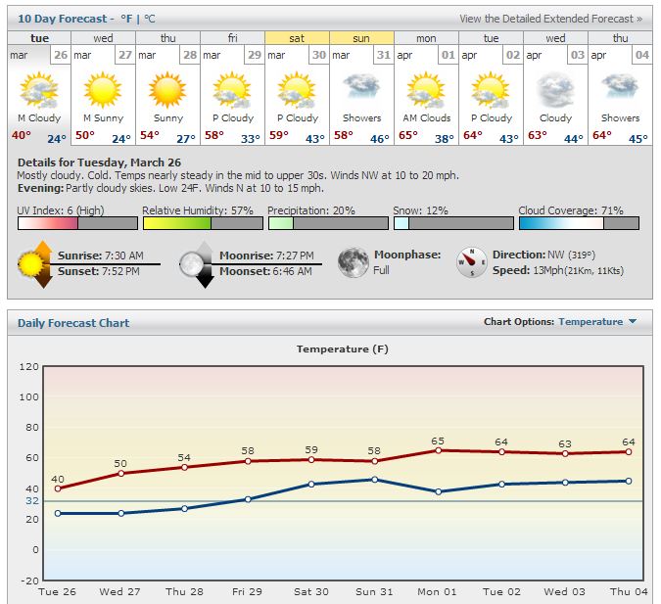Image resolution: width=661 pixels, height=604 pixels.
Task: Open Chart Options Temperature dropdown
Action: point(596,322)
